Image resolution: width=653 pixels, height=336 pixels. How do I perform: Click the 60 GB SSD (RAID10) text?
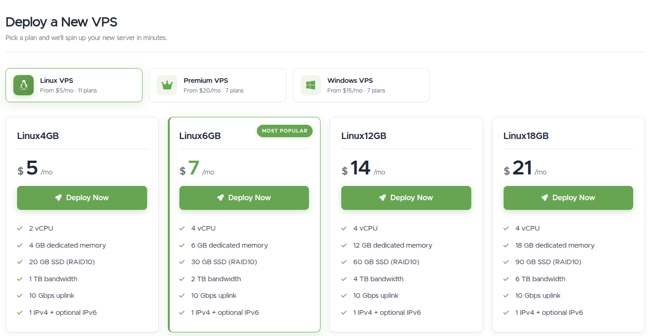point(386,262)
